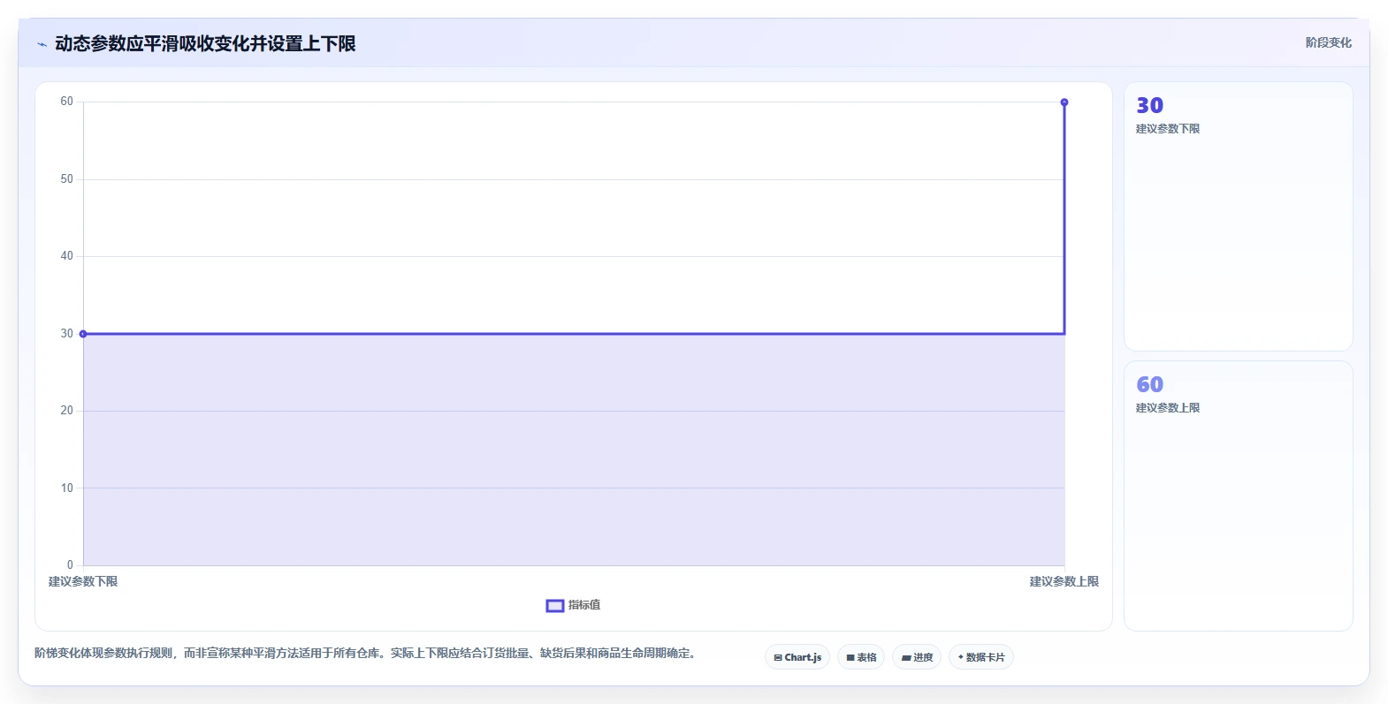This screenshot has height=704, width=1388.
Task: Click the footnote text starting 阶梯变化体现参数执行规则
Action: coord(366,654)
